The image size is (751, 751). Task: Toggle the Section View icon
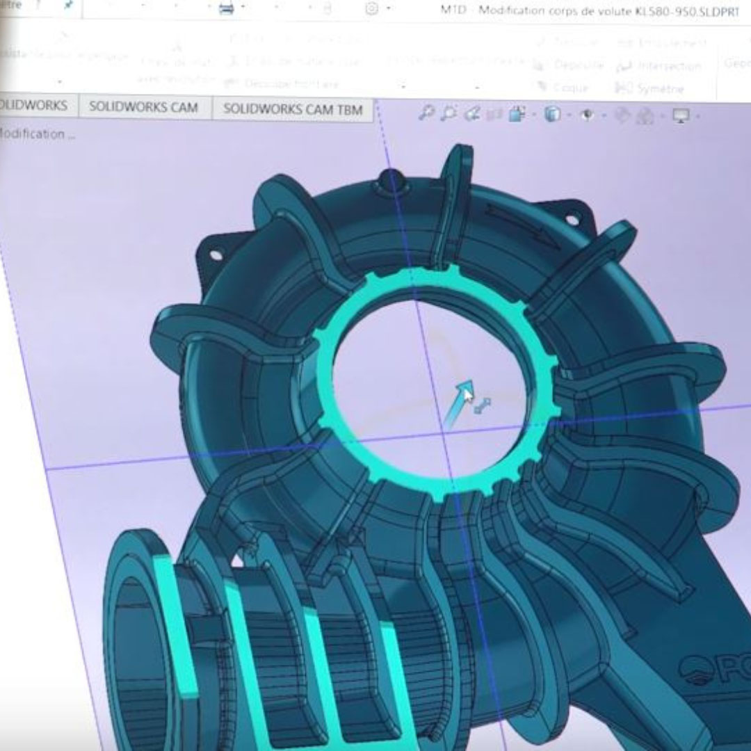(x=495, y=114)
